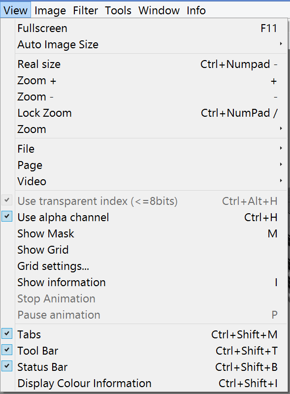290x394 pixels.
Task: Open the Window menu
Action: click(x=159, y=10)
